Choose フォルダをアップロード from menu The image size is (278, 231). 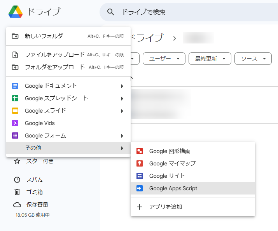pyautogui.click(x=68, y=67)
